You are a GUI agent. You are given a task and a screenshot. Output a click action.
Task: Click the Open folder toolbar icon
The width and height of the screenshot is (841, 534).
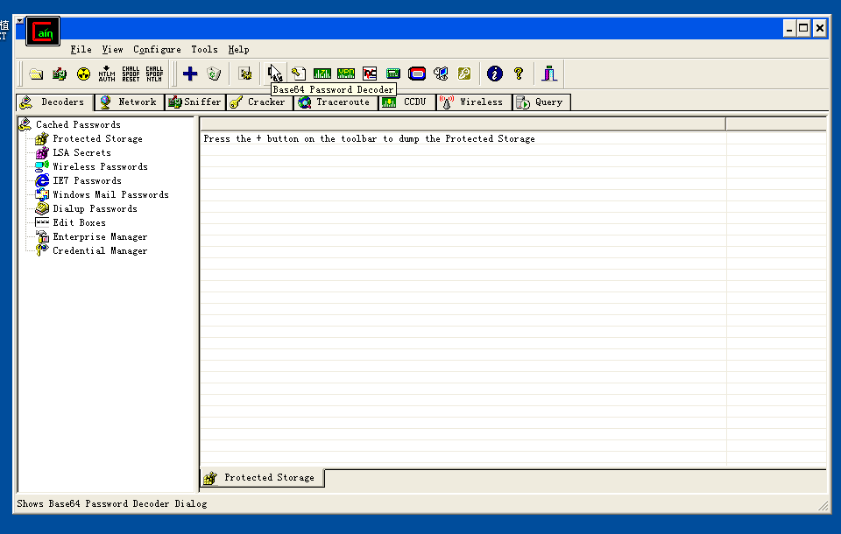click(x=36, y=74)
